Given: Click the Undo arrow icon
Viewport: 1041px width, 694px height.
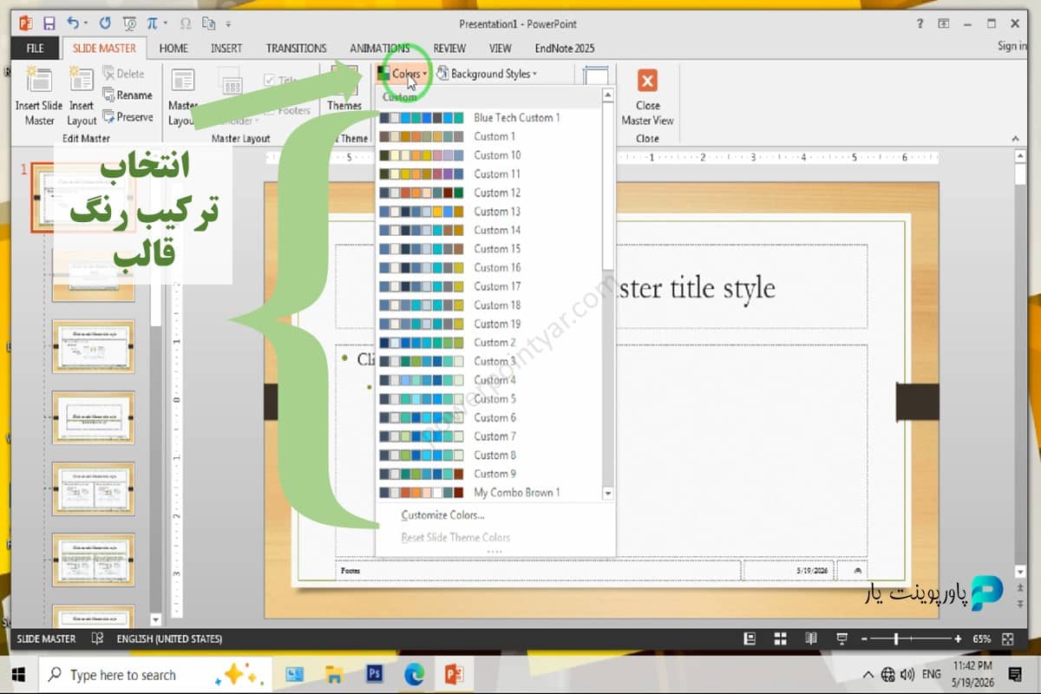Looking at the screenshot, I should point(74,23).
